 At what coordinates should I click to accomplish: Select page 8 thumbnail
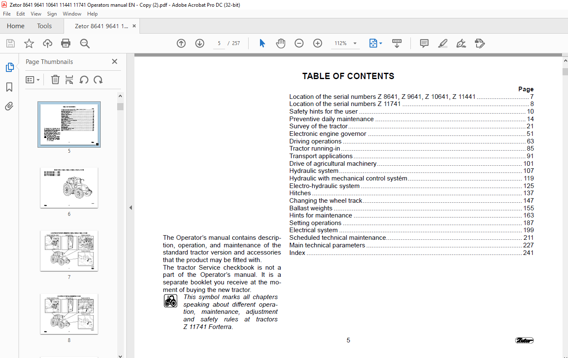pos(69,314)
